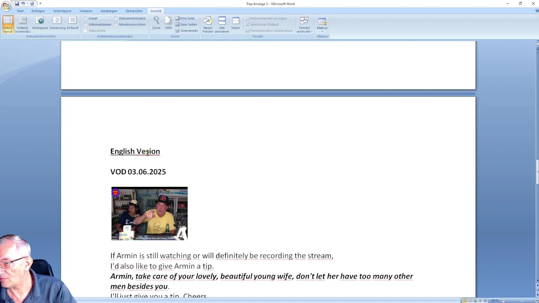The image size is (539, 303).
Task: Select Weblayout icon in status bar
Action: (475, 300)
